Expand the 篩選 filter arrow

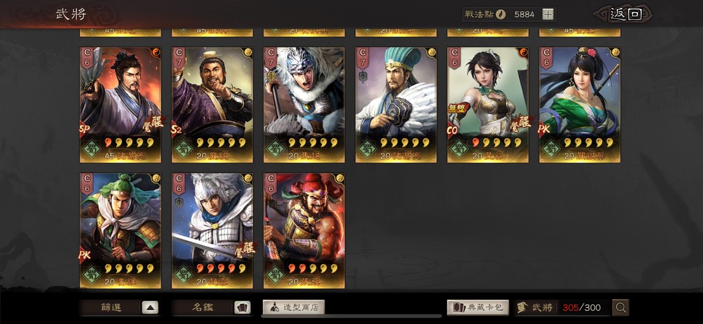(150, 307)
